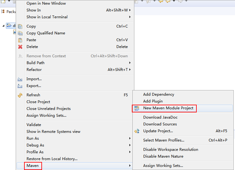Select Add Dependency in Maven submenu
Image resolution: width=235 pixels, height=170 pixels.
[x=183, y=94]
